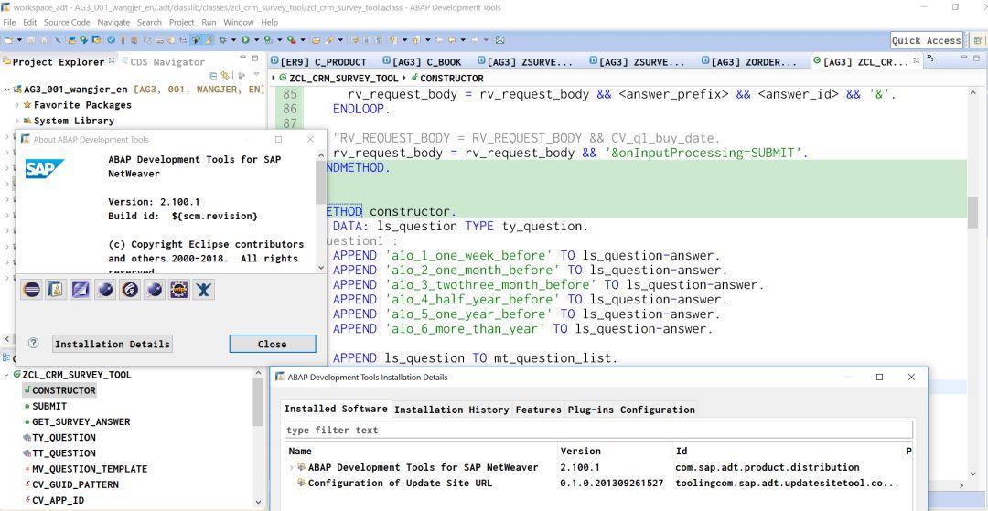Show hidden editor tabs overflow list

931,59
